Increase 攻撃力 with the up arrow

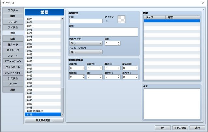83,67
